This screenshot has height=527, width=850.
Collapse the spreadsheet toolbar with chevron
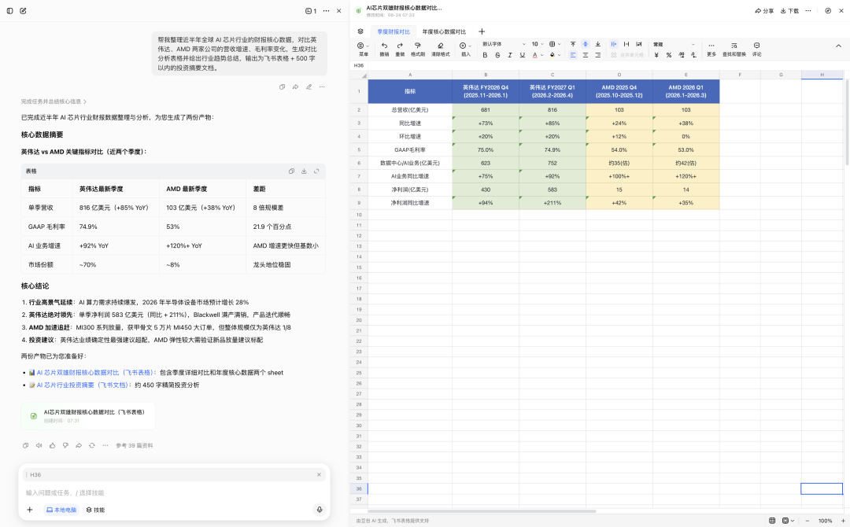click(838, 46)
